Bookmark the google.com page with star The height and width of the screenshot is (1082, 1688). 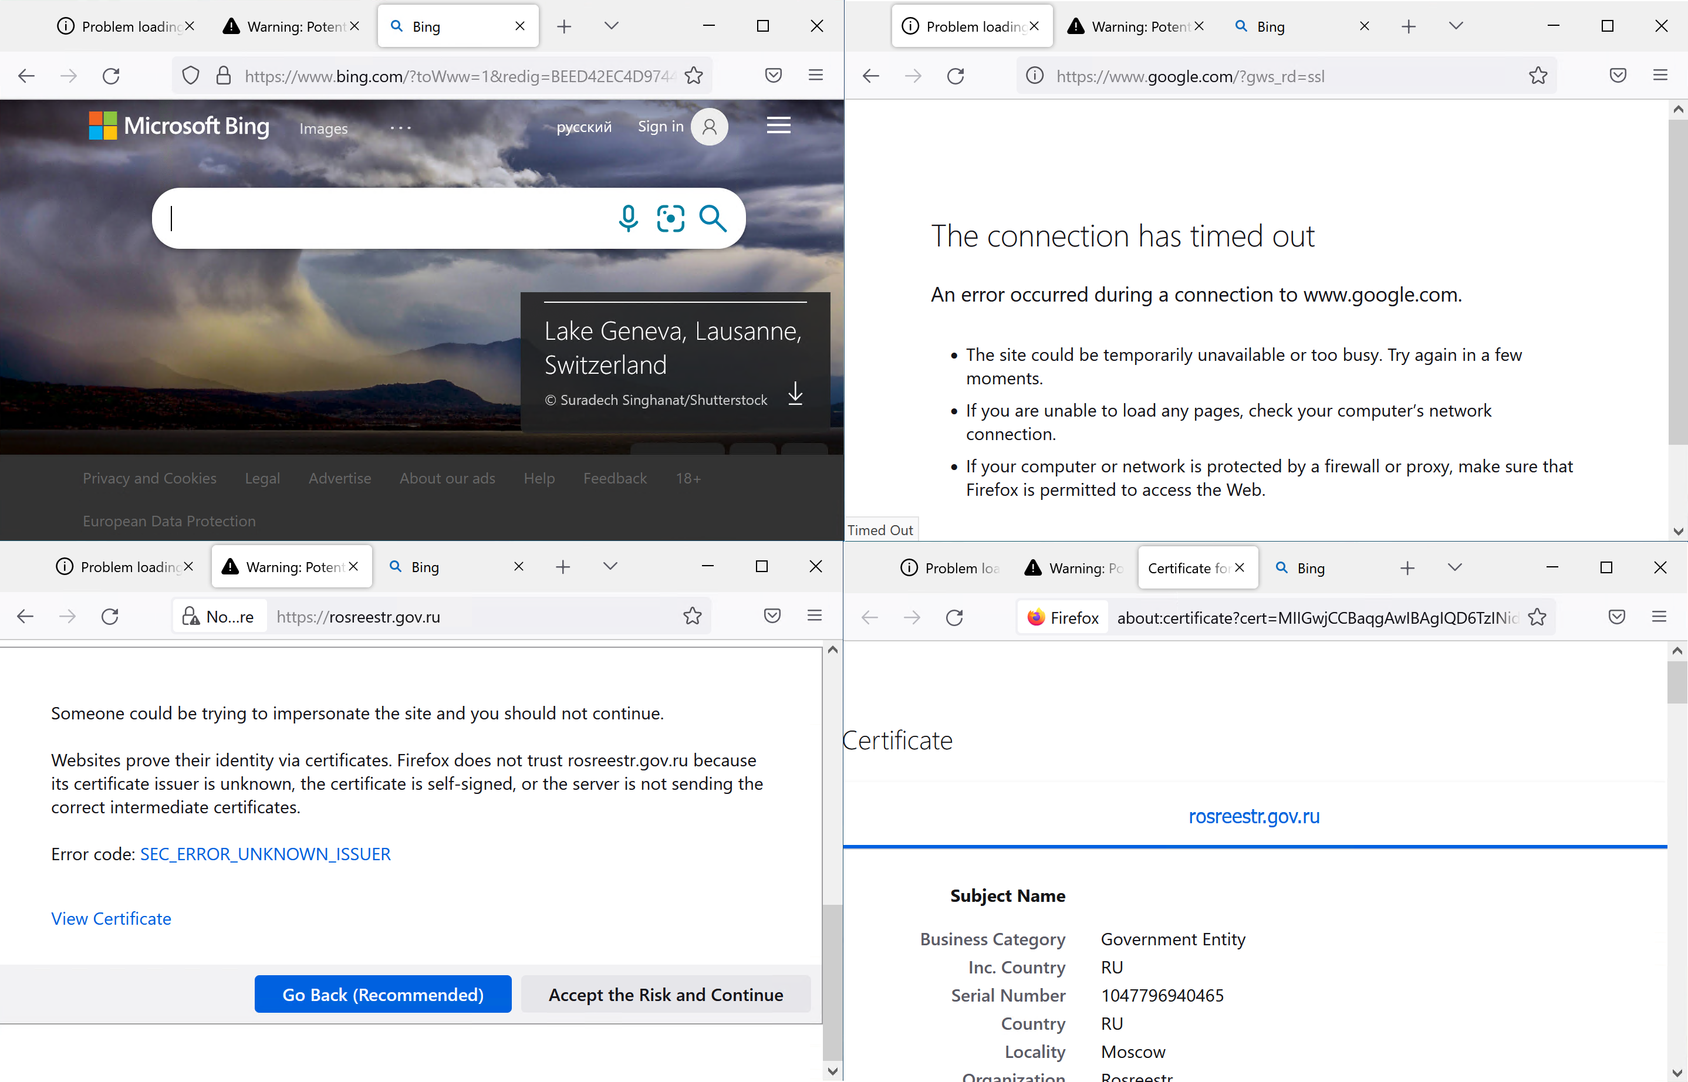[1538, 76]
